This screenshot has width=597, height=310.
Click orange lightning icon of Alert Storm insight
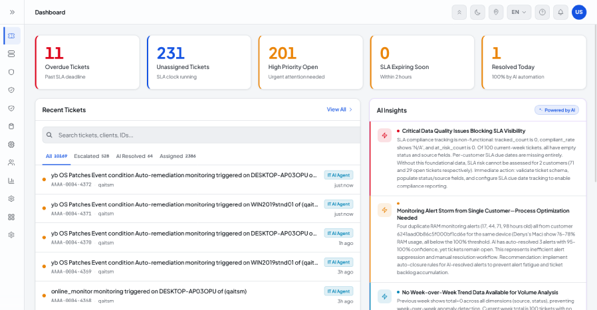384,210
